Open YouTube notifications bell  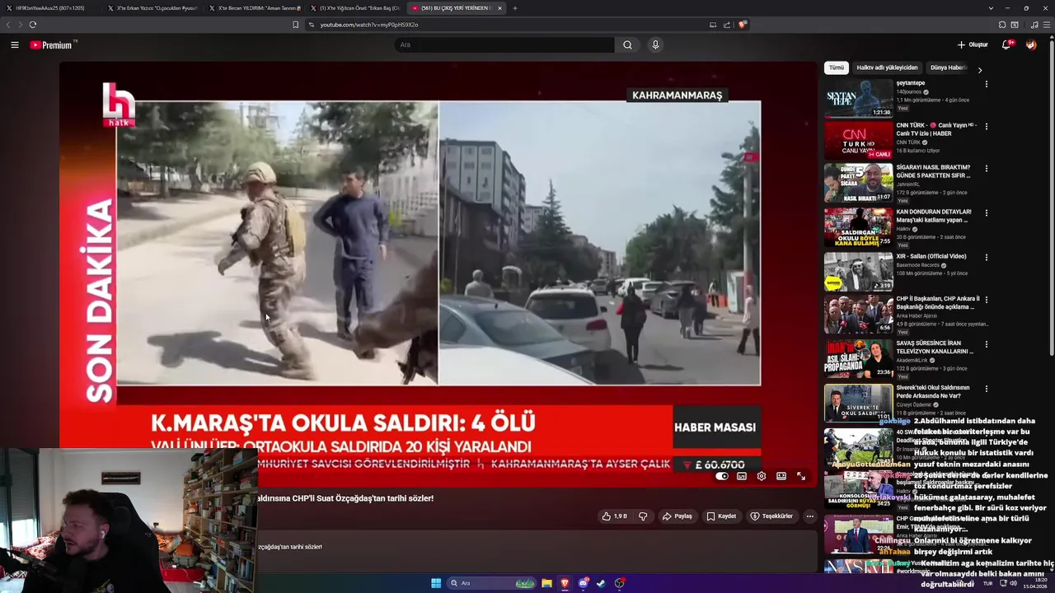click(x=1006, y=44)
